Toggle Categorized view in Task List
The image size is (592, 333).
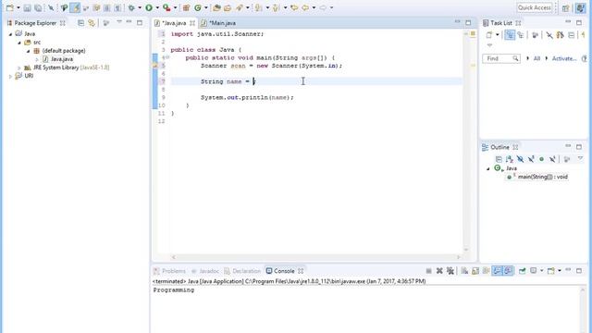pyautogui.click(x=510, y=35)
